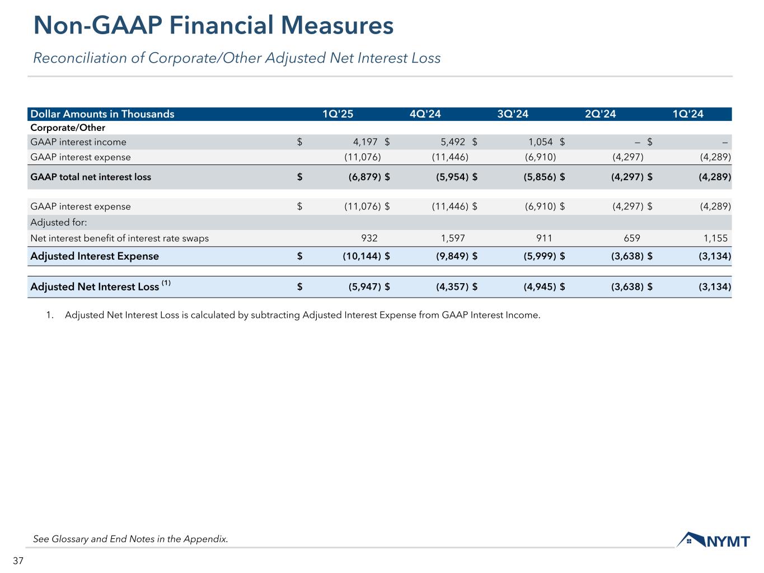Click the 3Q'24 column header
Screen dimensions: 764x573
[x=513, y=114]
